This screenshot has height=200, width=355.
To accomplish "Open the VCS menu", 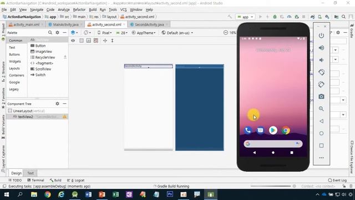I will (123, 10).
